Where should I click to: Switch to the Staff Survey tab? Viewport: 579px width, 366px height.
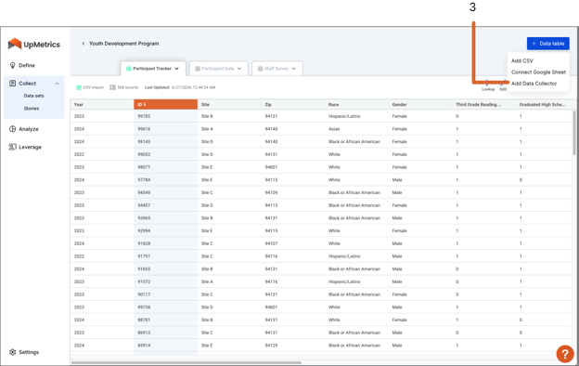277,69
